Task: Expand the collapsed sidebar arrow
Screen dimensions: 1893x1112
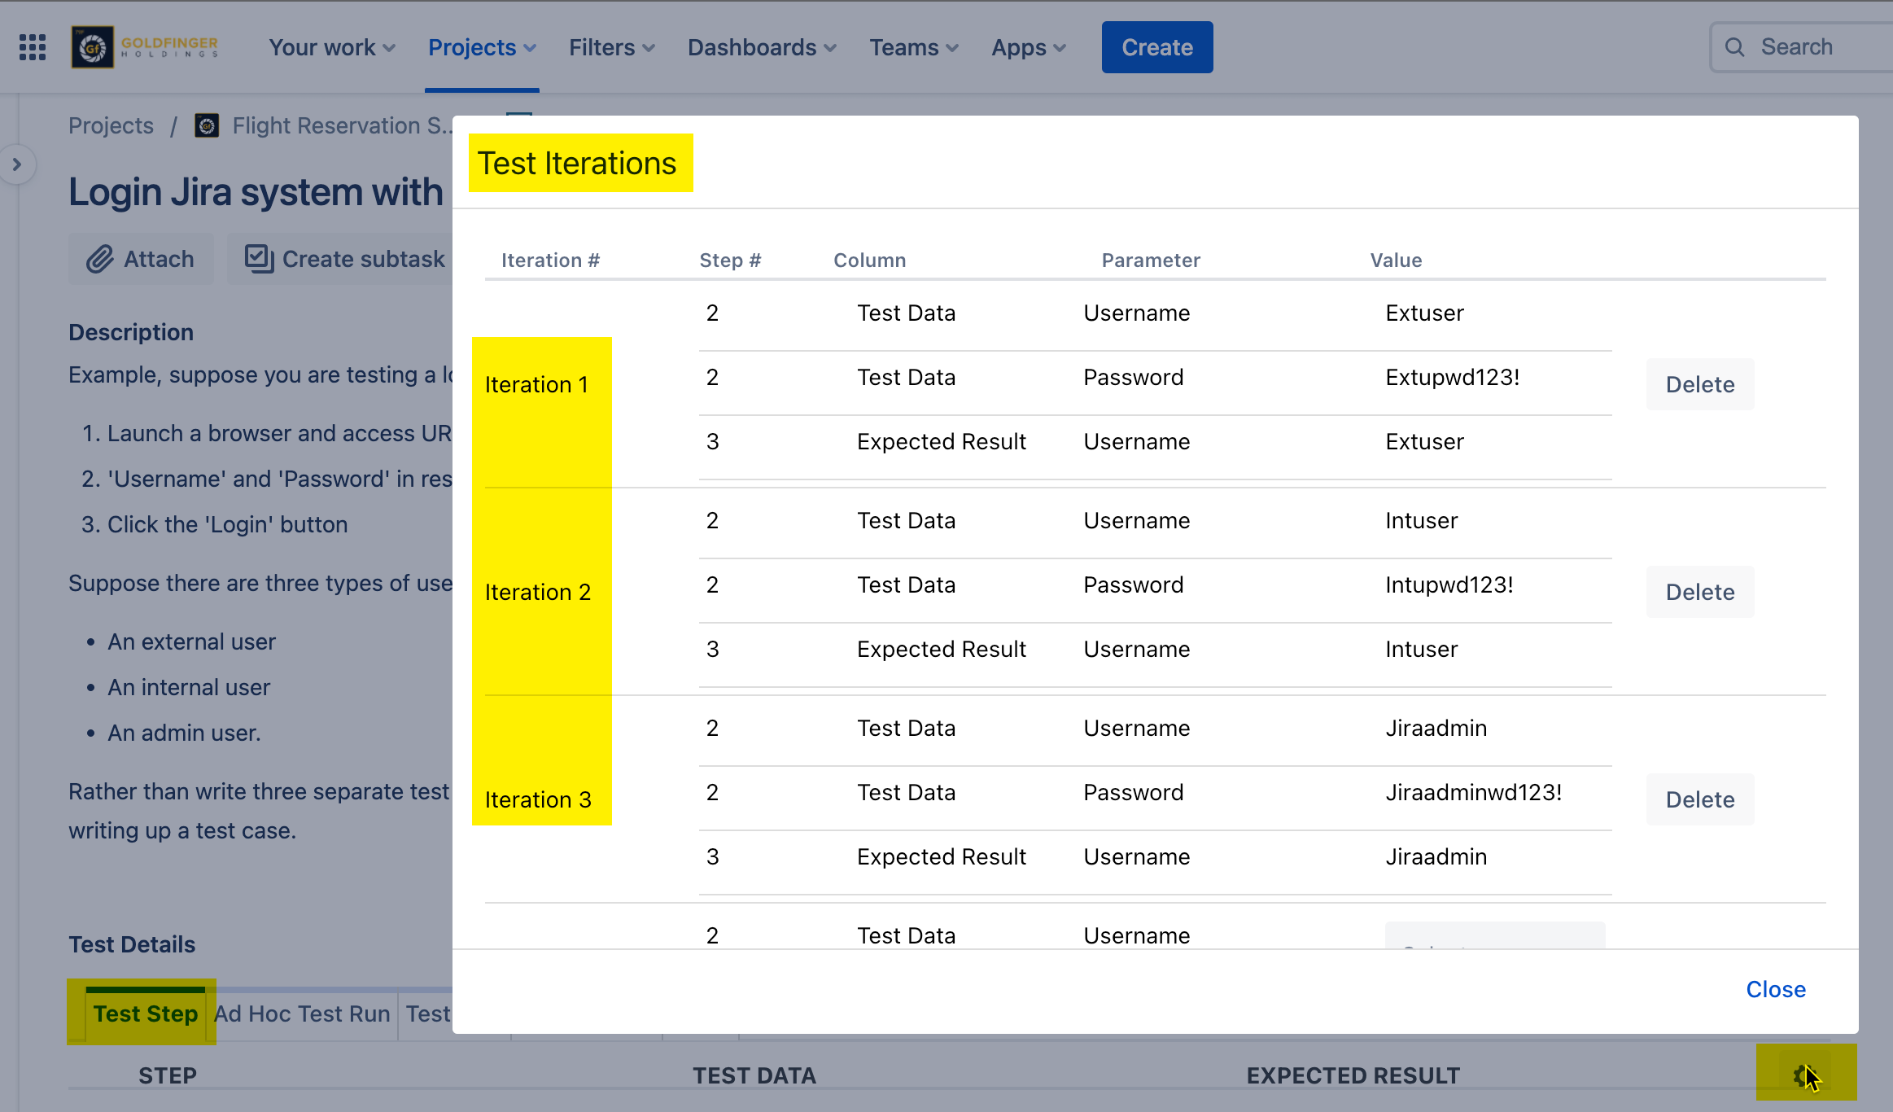Action: point(17,164)
